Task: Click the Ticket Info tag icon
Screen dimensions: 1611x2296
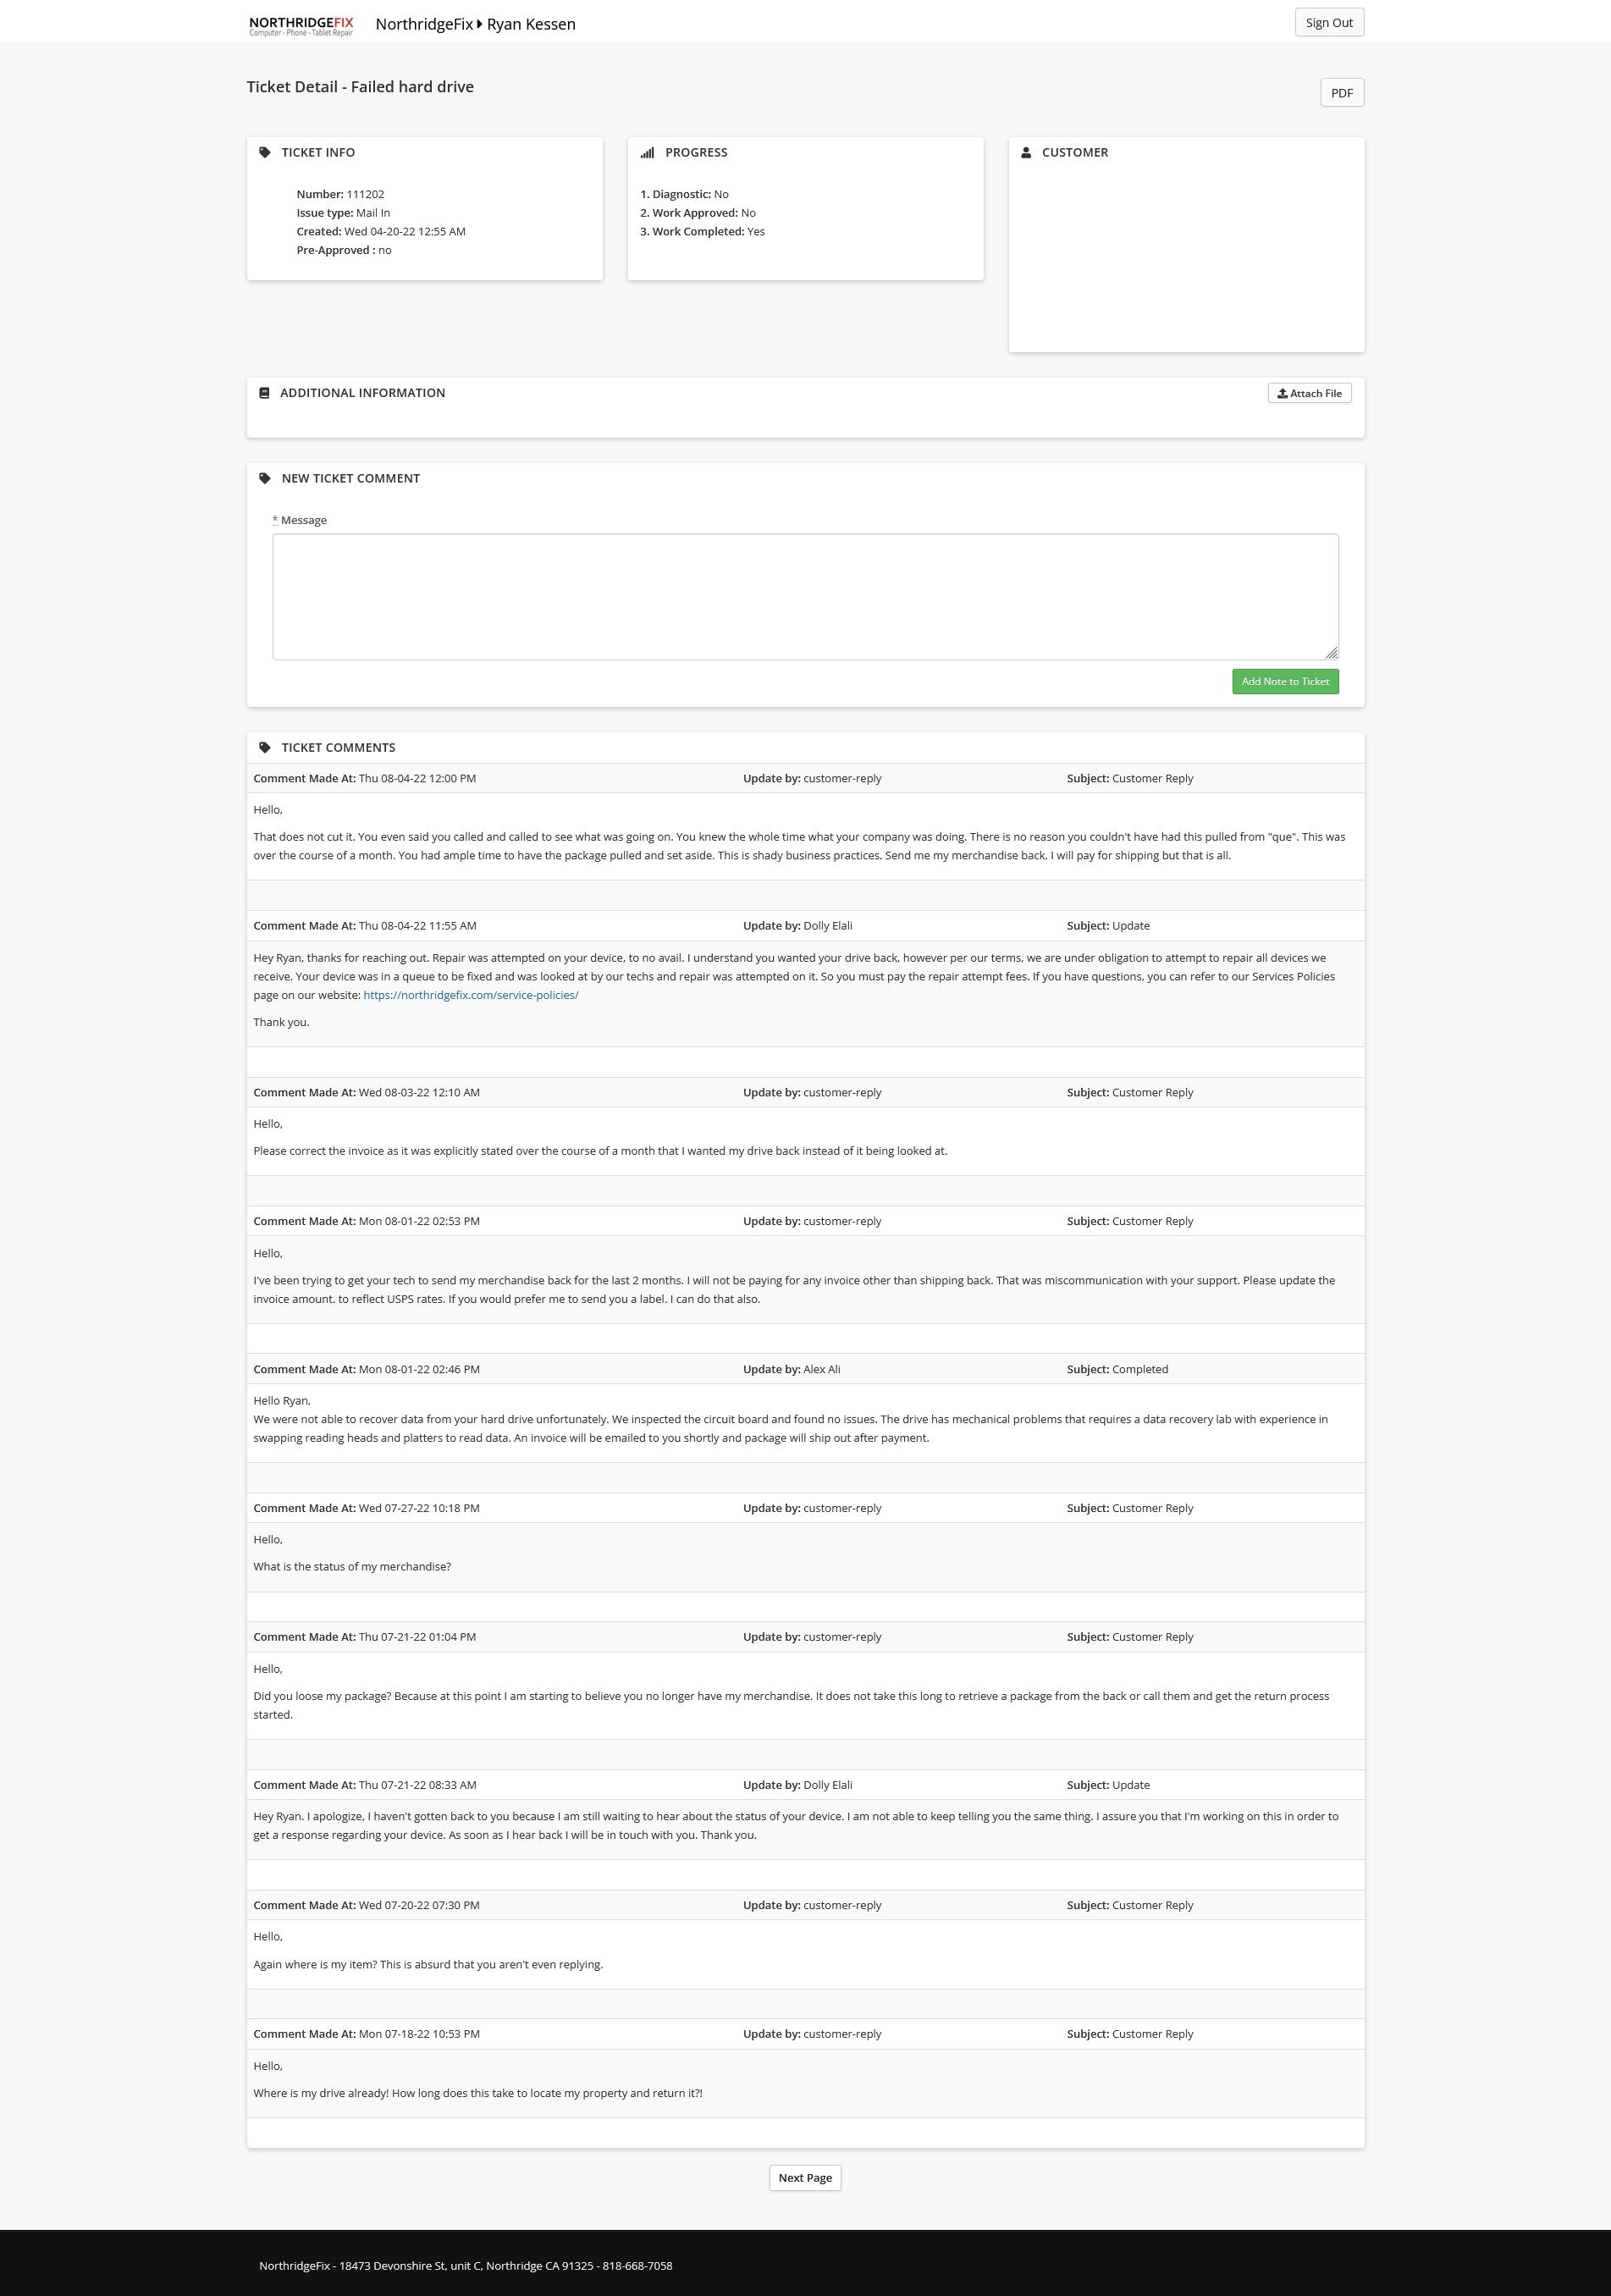Action: pyautogui.click(x=265, y=153)
